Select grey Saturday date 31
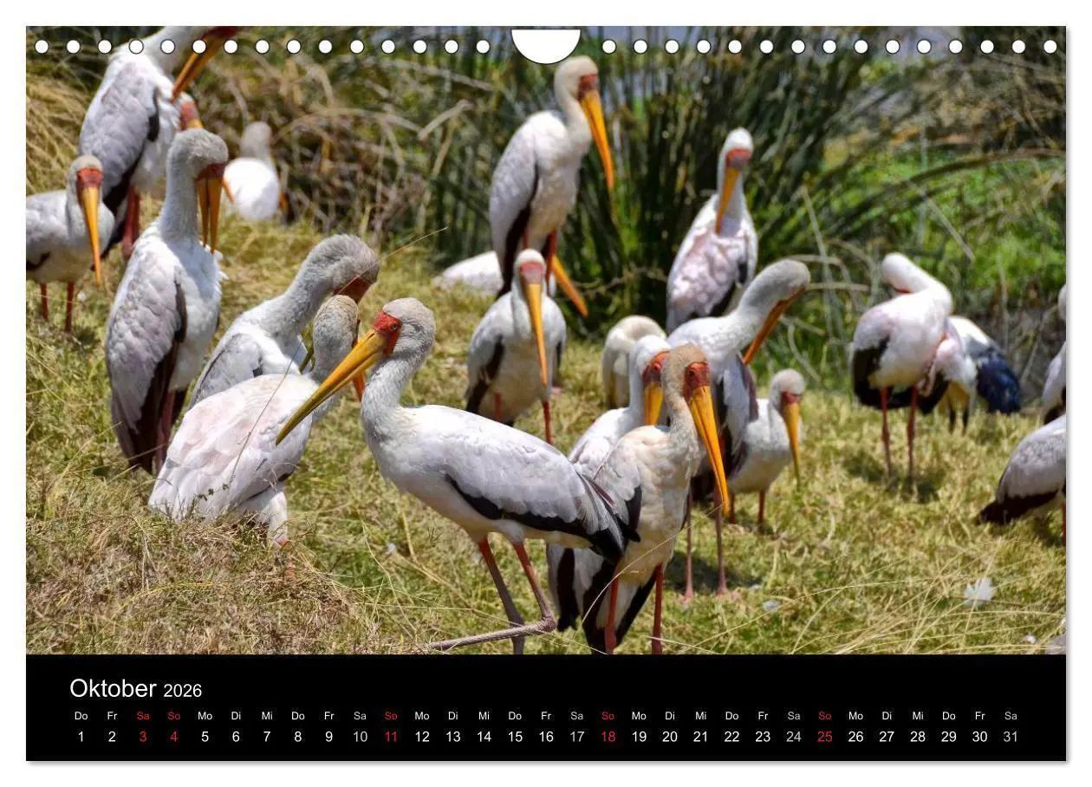1092x787 pixels. coord(1011,737)
